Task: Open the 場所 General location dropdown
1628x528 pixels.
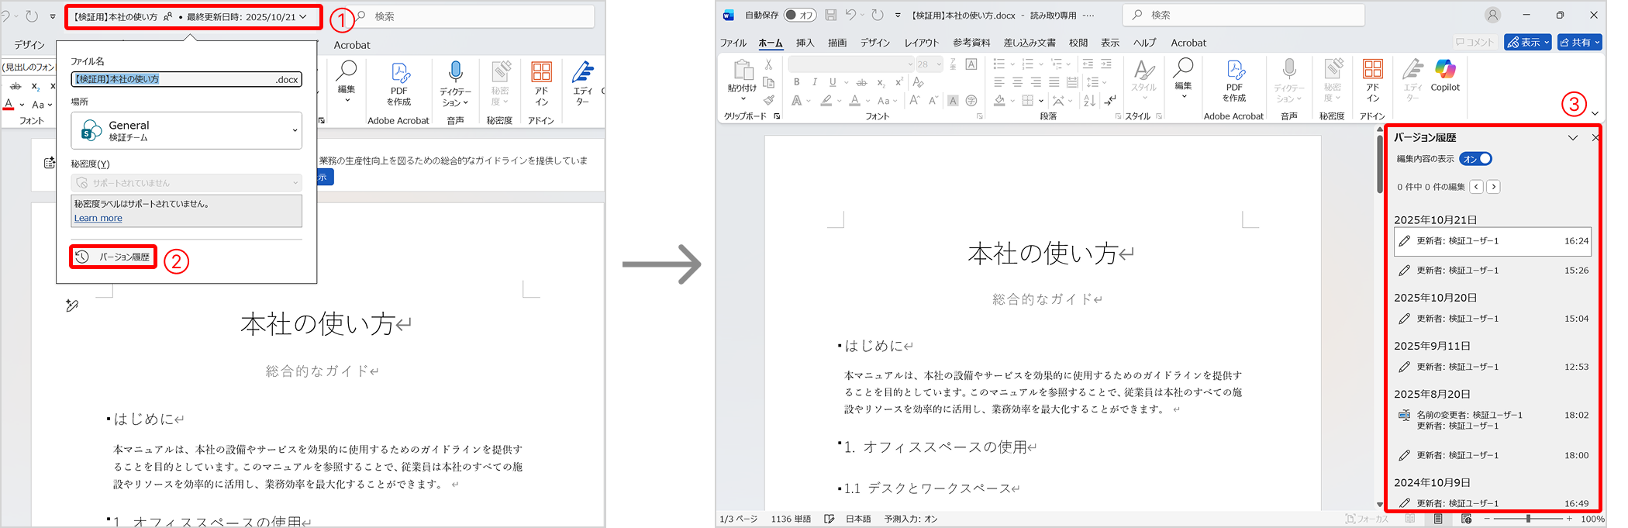Action: [186, 130]
